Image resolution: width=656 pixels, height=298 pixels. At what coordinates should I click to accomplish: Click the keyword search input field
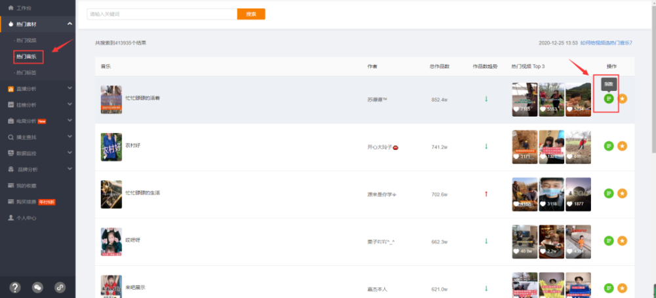(x=162, y=14)
